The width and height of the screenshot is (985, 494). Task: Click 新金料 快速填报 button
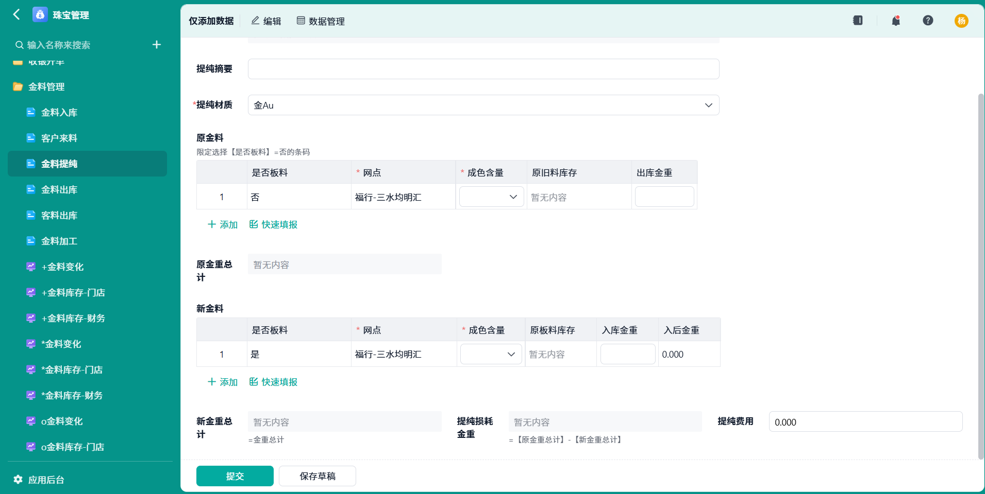[x=273, y=382]
